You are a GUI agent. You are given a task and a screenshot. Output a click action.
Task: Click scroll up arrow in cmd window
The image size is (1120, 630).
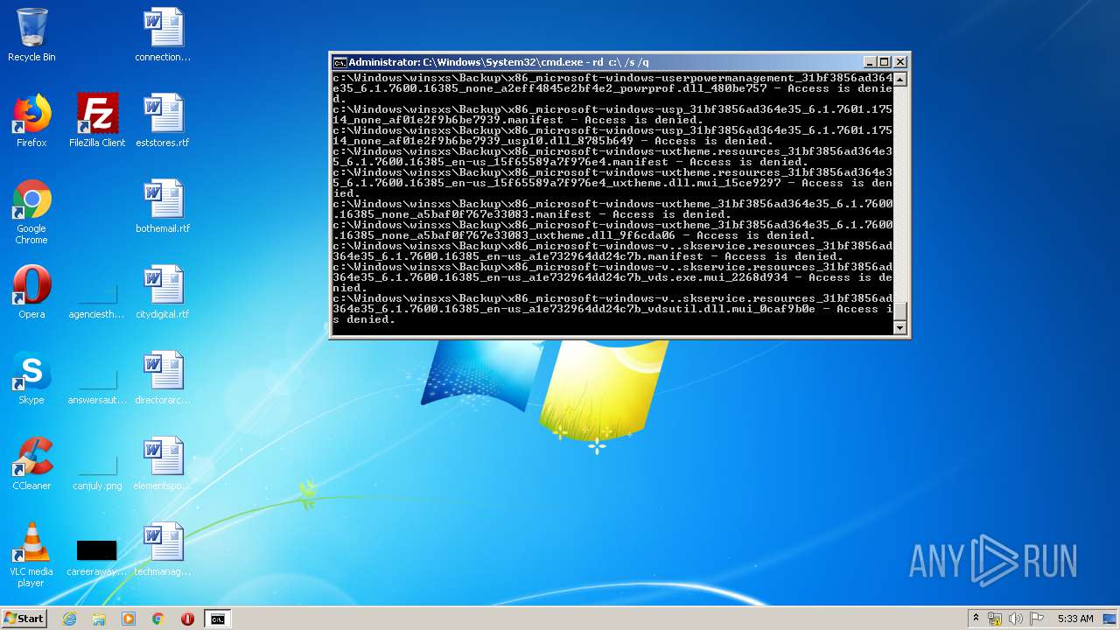[899, 79]
